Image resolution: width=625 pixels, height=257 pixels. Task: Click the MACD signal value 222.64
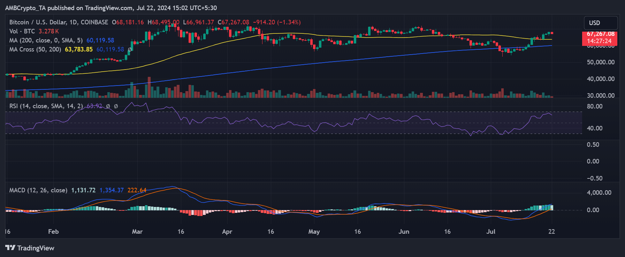[137, 190]
